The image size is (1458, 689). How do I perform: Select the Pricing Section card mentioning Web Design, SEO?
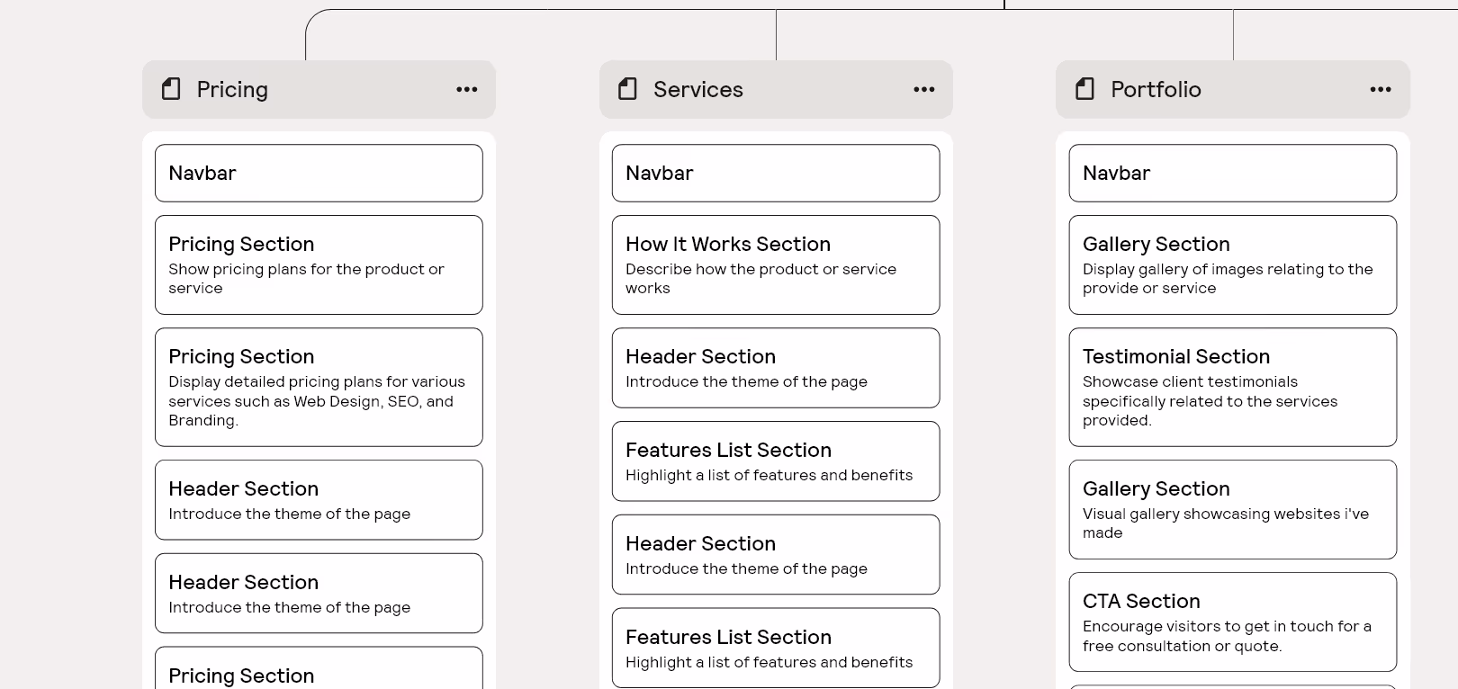point(319,387)
